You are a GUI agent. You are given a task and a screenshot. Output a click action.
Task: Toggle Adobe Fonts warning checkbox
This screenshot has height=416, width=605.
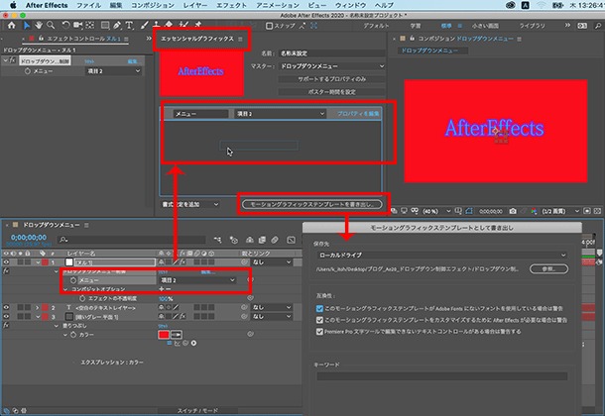319,309
